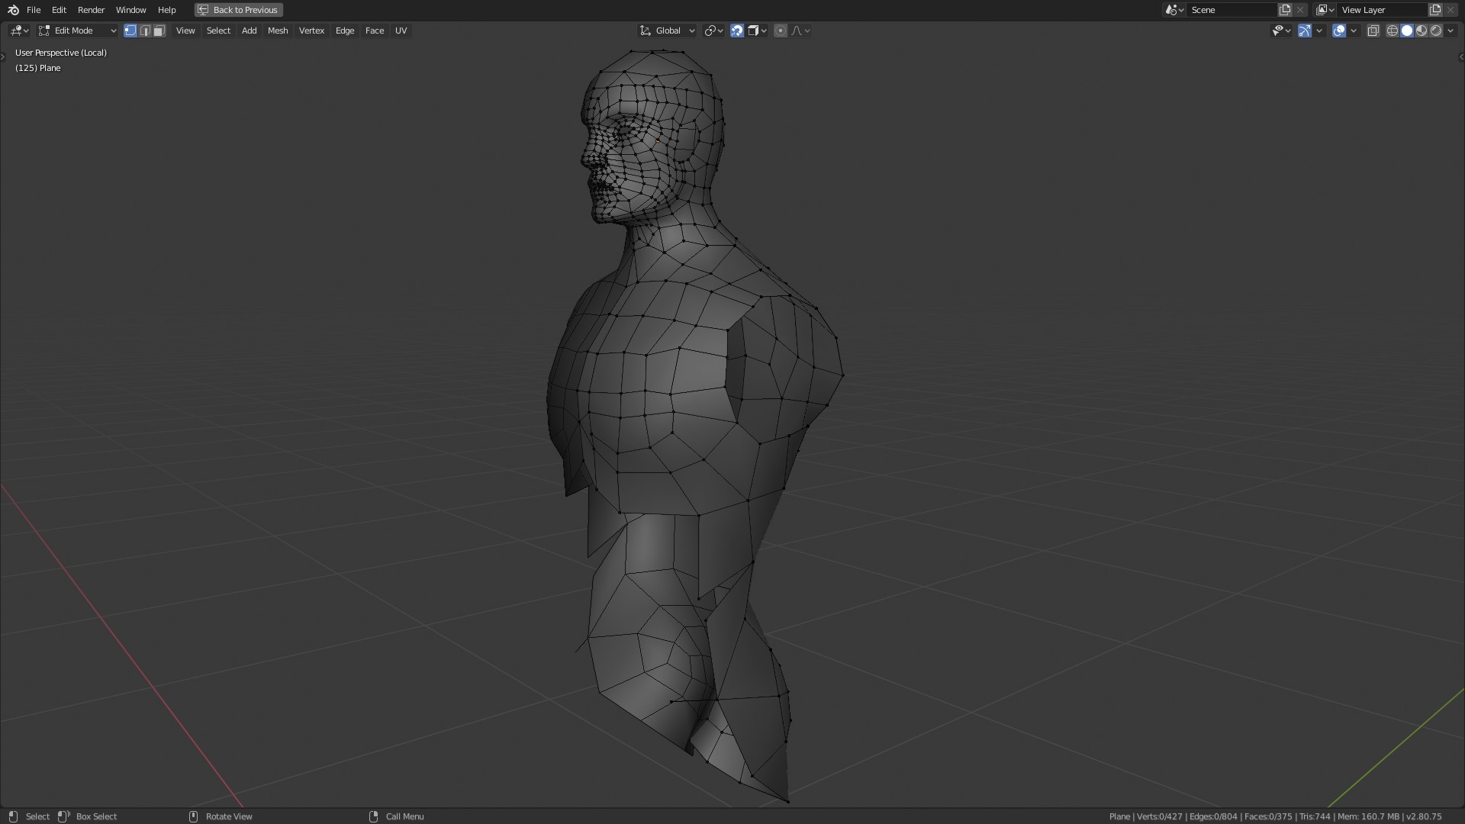1465x824 pixels.
Task: Toggle viewport overlays
Action: click(x=1339, y=31)
